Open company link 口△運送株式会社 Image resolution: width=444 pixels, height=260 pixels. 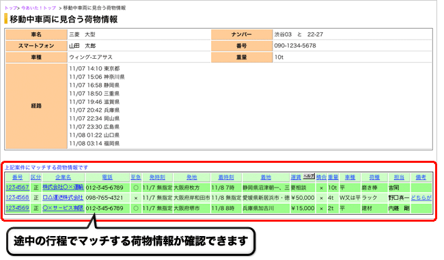pos(63,197)
